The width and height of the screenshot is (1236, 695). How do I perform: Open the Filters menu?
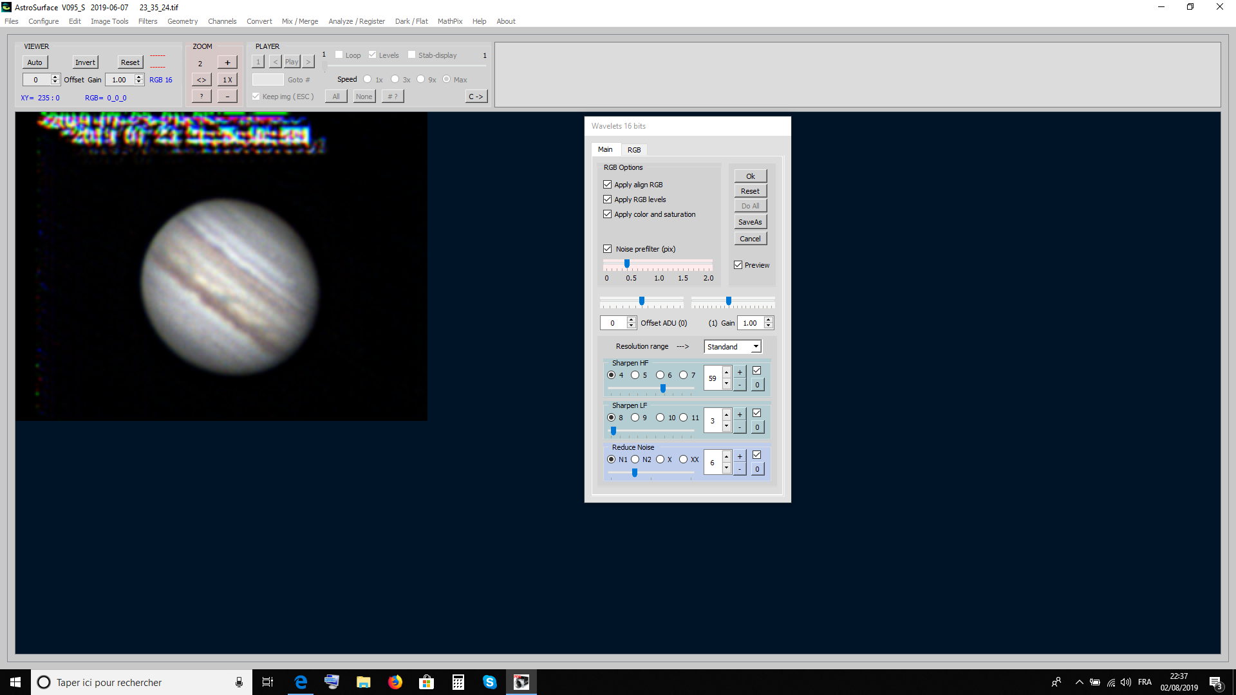pyautogui.click(x=147, y=21)
